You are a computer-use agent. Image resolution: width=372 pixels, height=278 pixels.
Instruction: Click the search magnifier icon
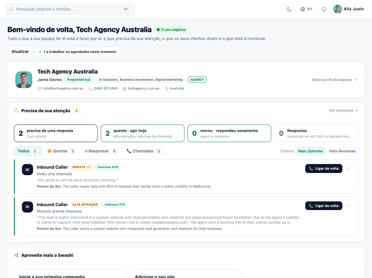11,9
